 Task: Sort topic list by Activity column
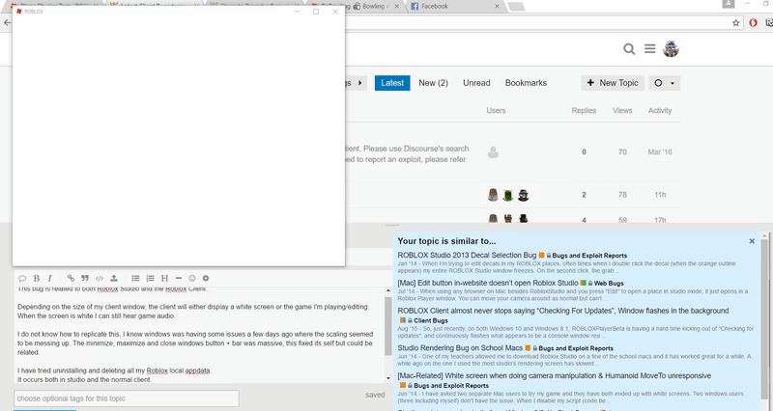tap(660, 111)
